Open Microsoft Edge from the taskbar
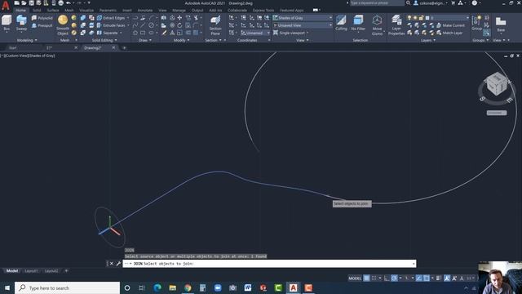Viewport: 522px width, 294px height. 157,287
